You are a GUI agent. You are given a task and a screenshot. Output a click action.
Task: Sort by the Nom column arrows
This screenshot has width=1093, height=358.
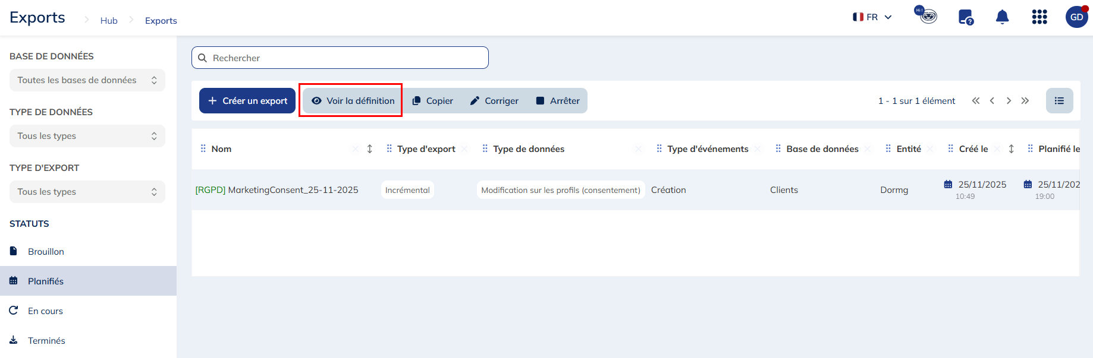(369, 149)
